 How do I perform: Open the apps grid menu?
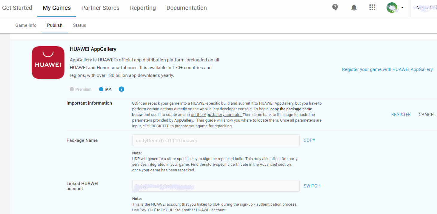tap(372, 7)
